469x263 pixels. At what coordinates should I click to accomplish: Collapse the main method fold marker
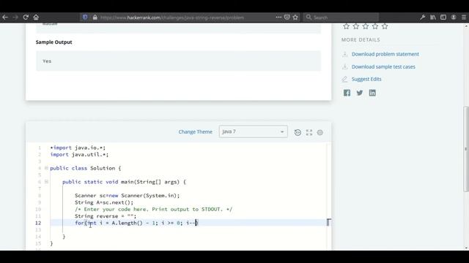[46, 182]
